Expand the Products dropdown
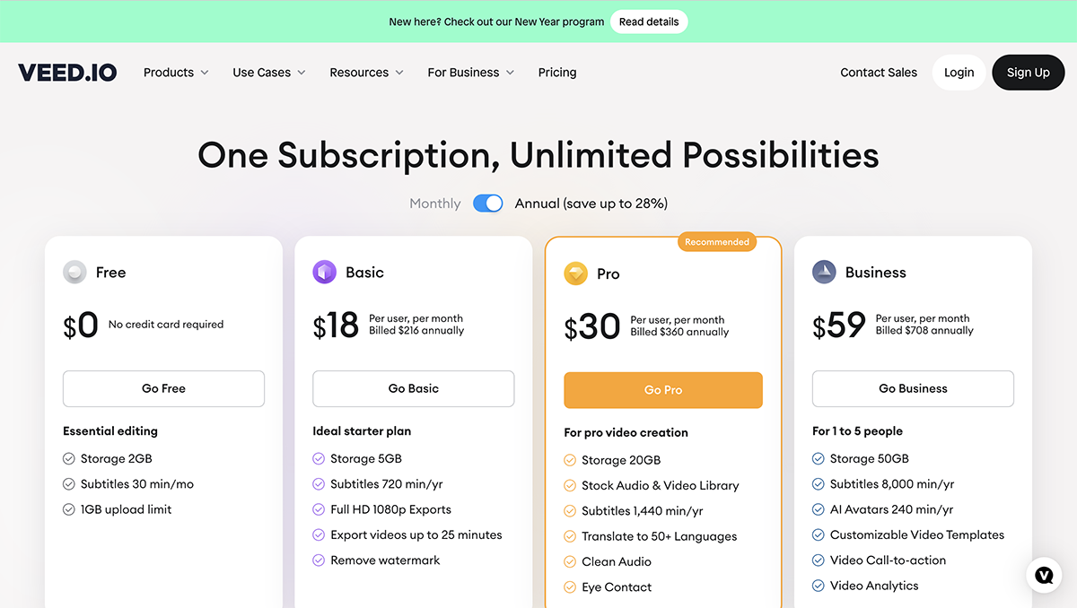 pos(175,72)
